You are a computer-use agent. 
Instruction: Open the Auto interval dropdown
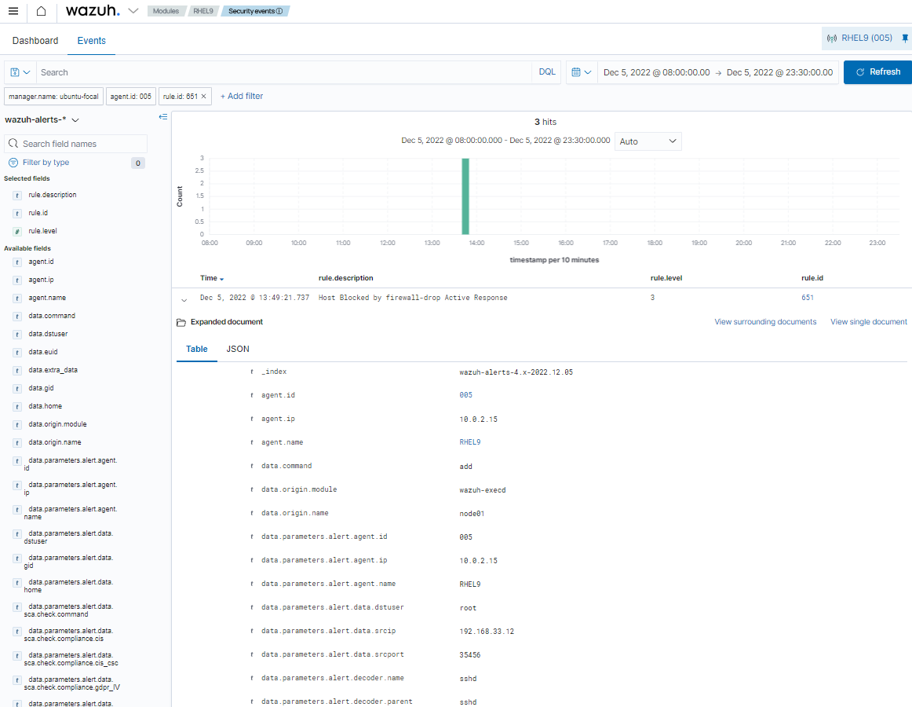click(x=648, y=141)
